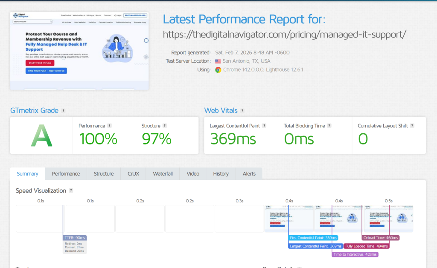Viewport: 437px width, 268px height.
Task: Open the Performance score help tooltip icon
Action: [110, 126]
